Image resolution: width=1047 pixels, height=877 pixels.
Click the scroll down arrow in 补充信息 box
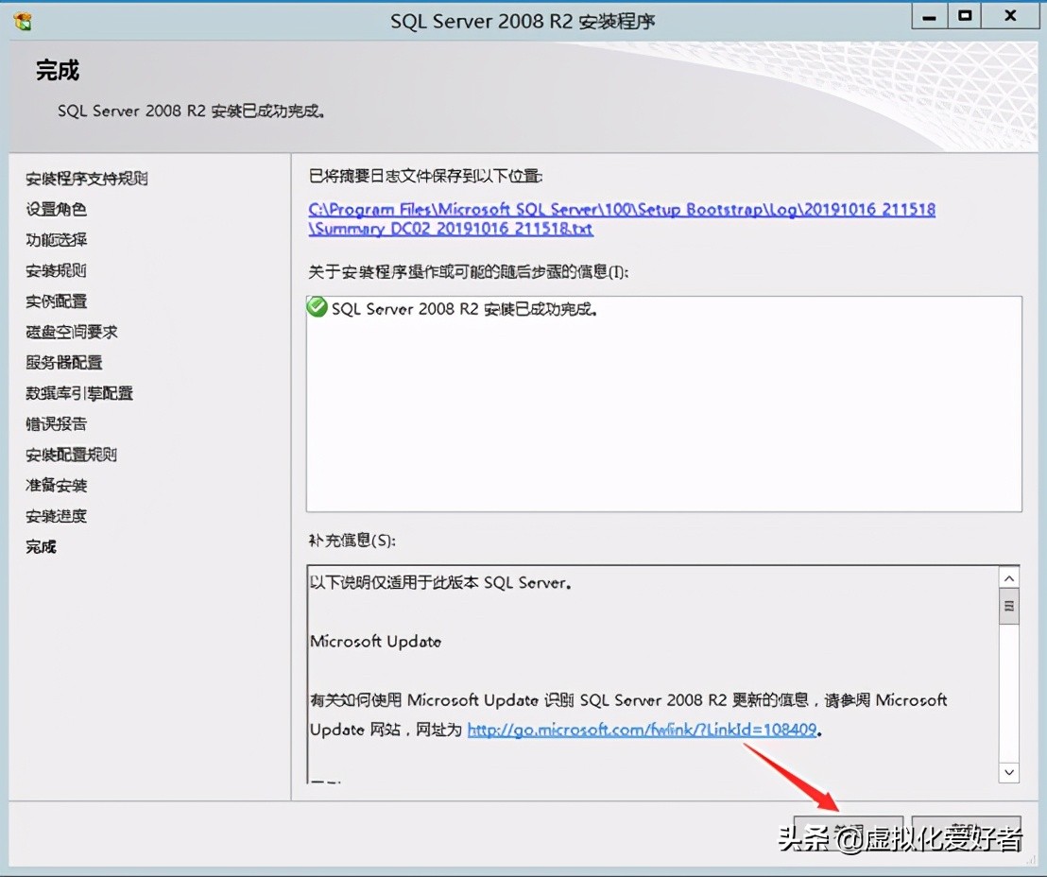(x=1009, y=772)
